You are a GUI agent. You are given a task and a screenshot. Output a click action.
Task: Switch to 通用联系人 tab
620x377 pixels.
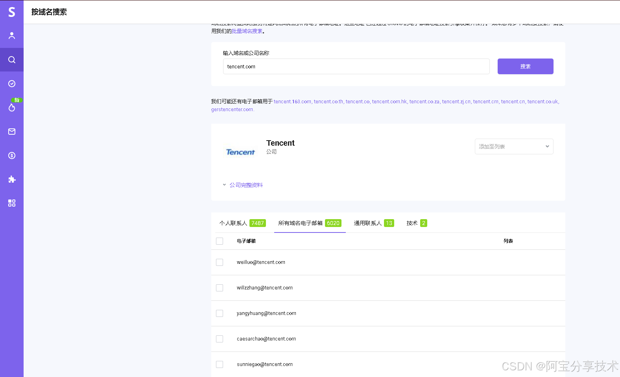374,223
